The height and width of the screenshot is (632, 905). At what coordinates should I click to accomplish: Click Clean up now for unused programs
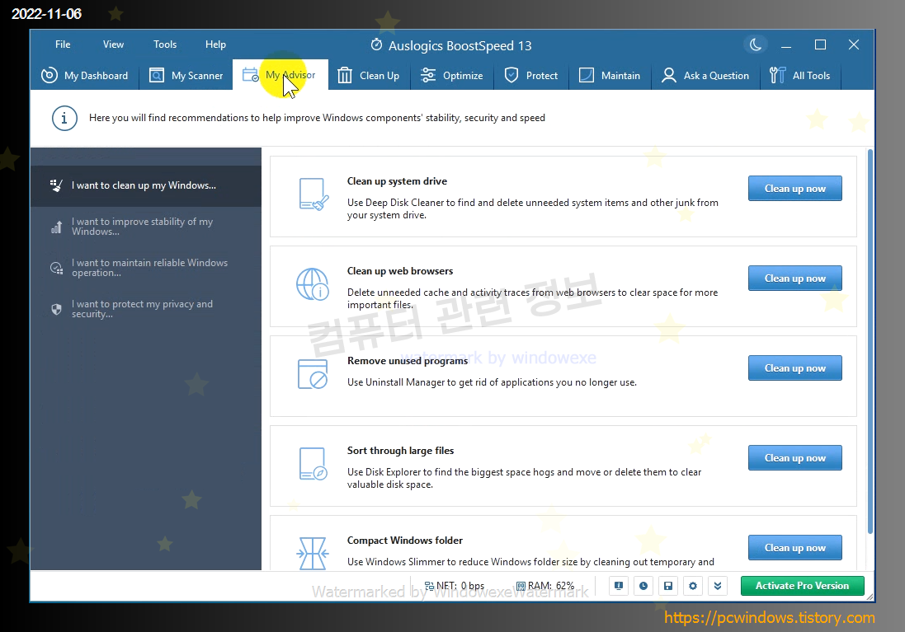pyautogui.click(x=794, y=367)
